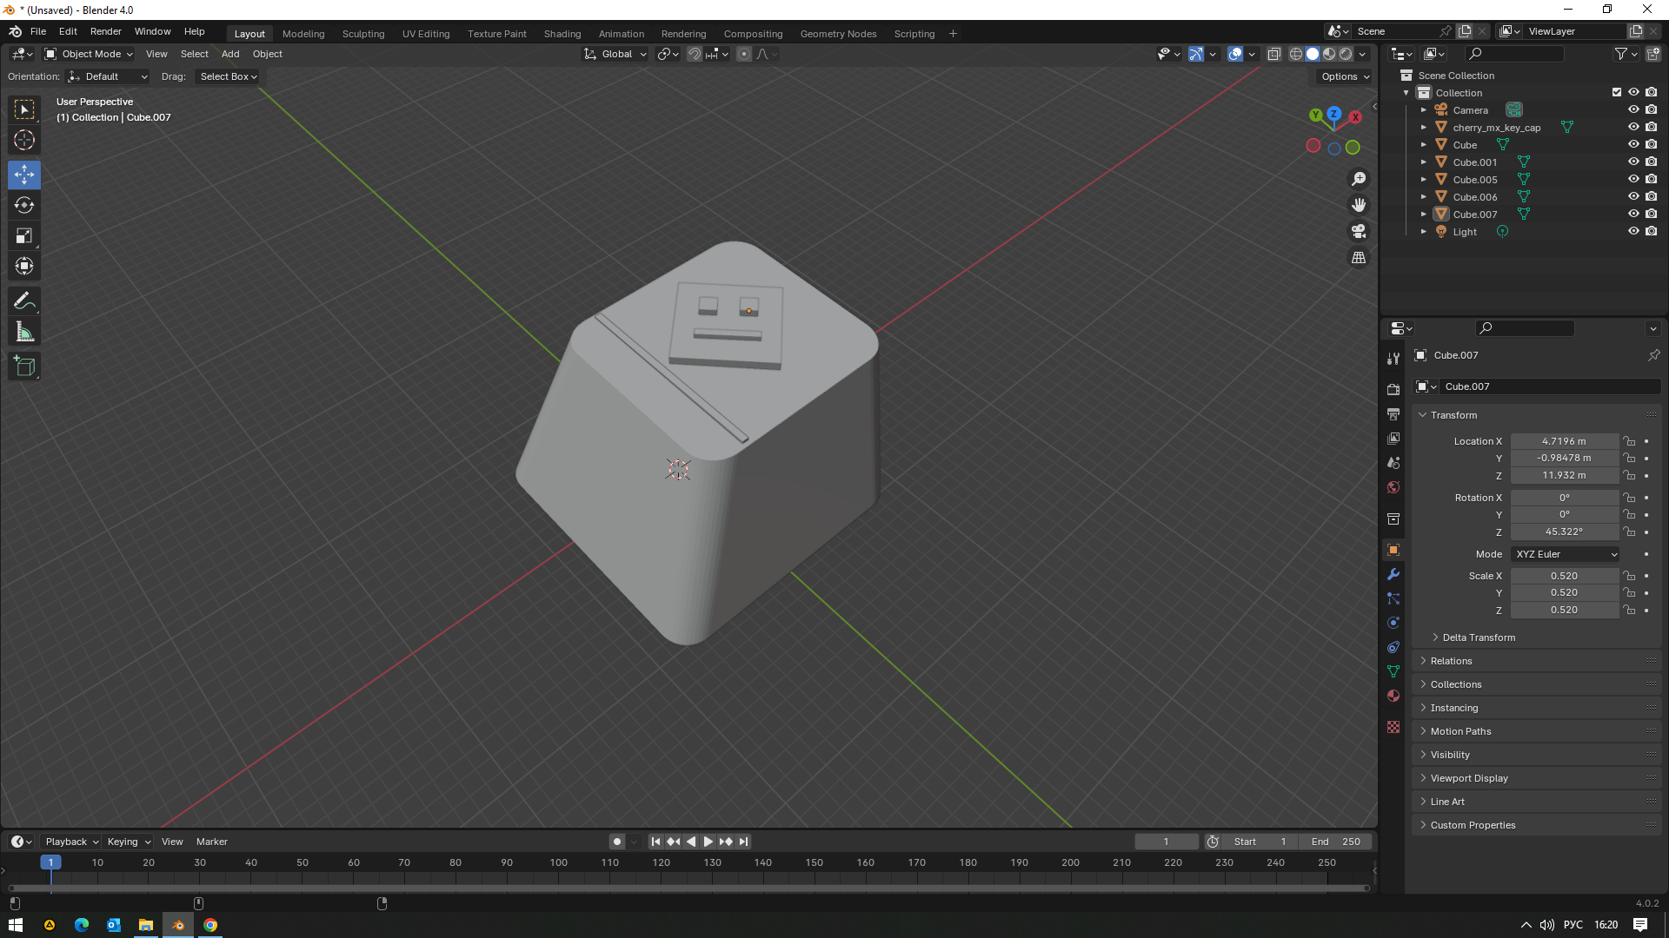The width and height of the screenshot is (1669, 938).
Task: Uncheck the Collection exclude checkbox
Action: point(1617,92)
